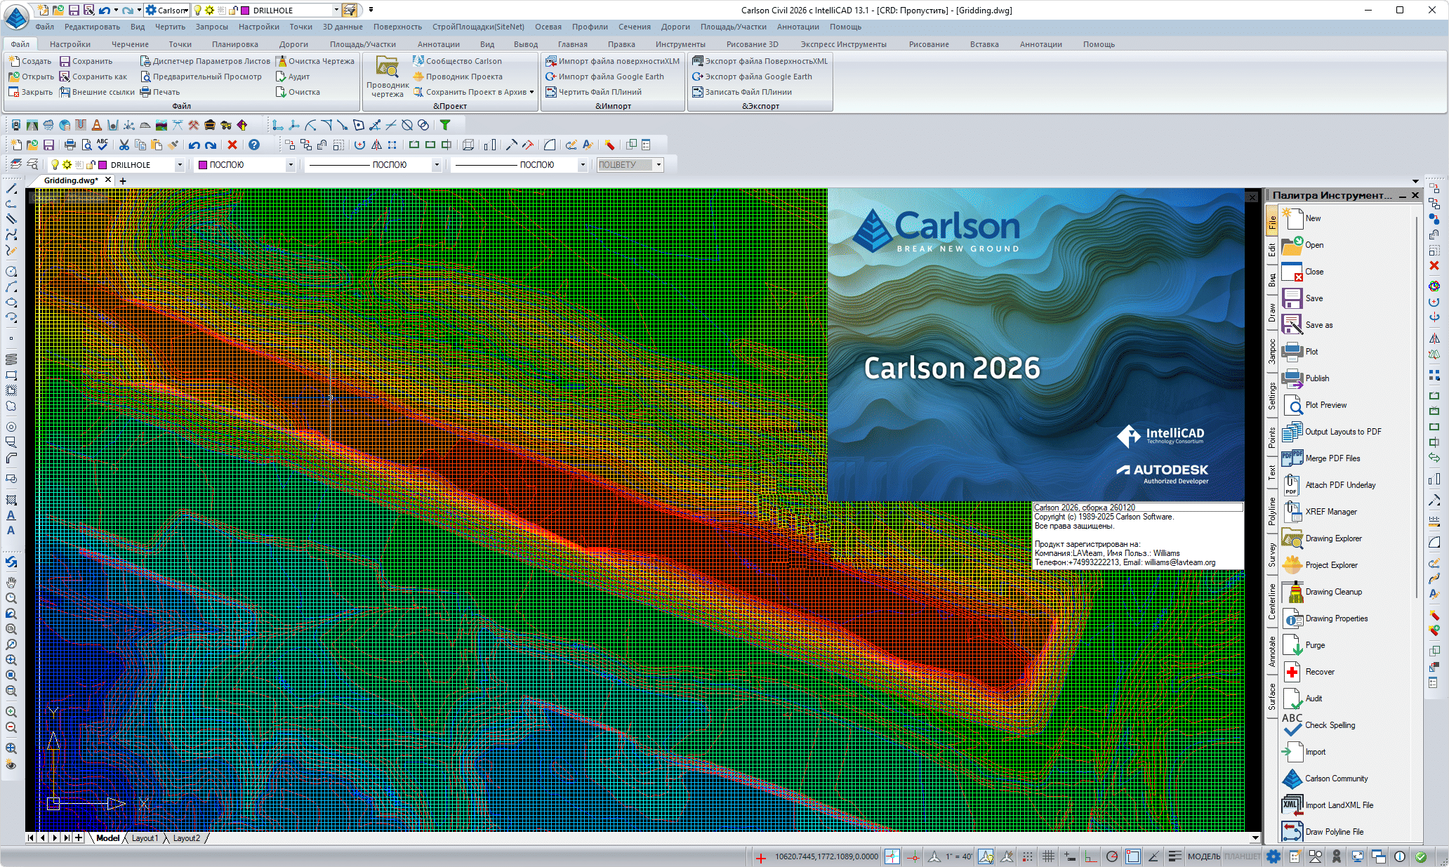Click the title bar magenta layer color swatch
The image size is (1449, 867).
(x=245, y=10)
